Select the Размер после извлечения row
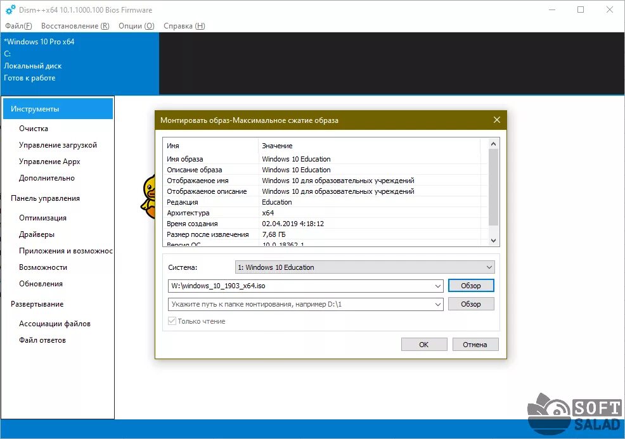Screen dimensions: 625x439 tap(324, 234)
